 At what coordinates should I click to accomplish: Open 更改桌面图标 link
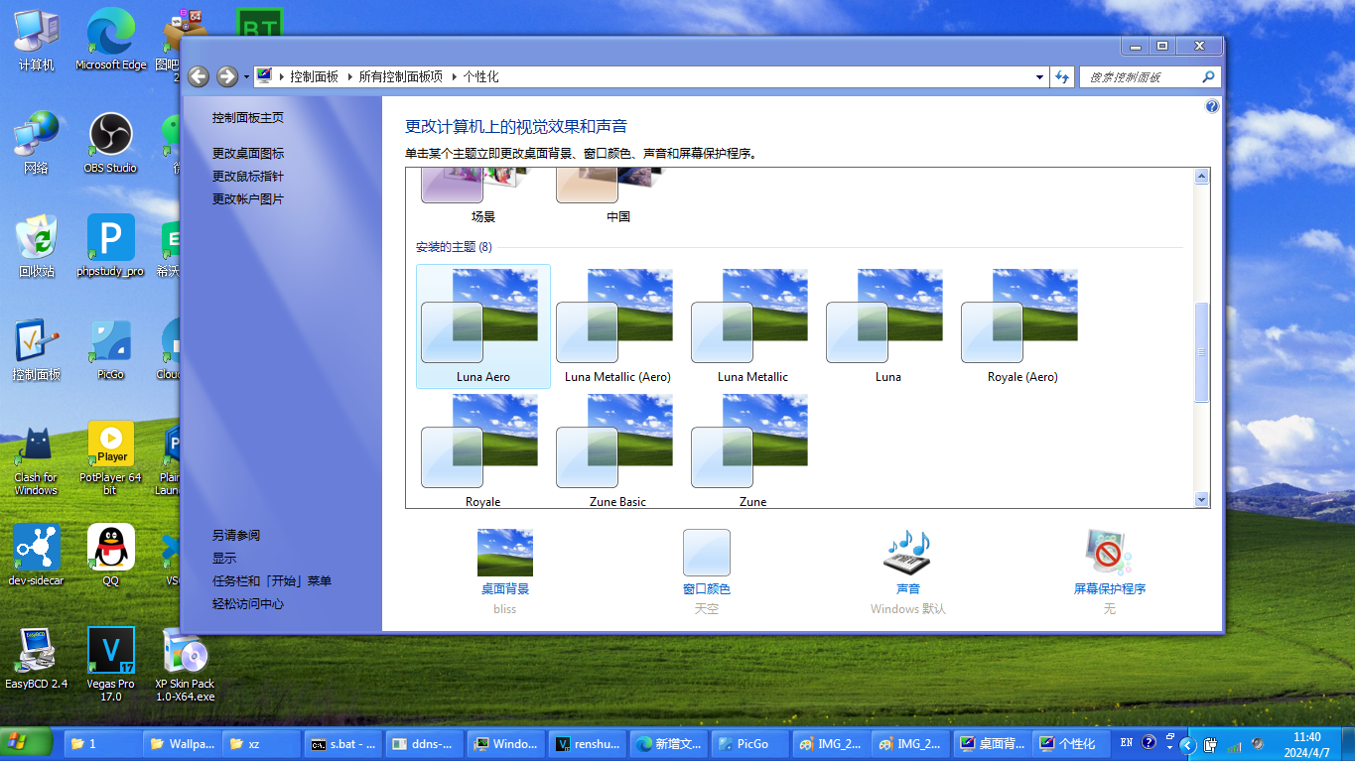coord(247,153)
